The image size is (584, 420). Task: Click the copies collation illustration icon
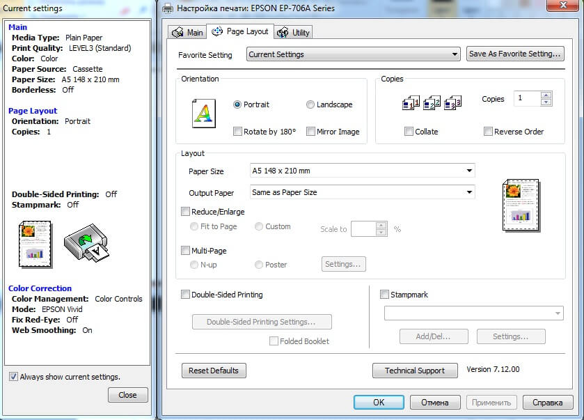click(432, 102)
